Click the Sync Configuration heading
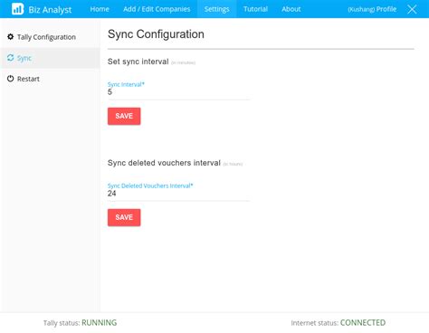 [156, 34]
